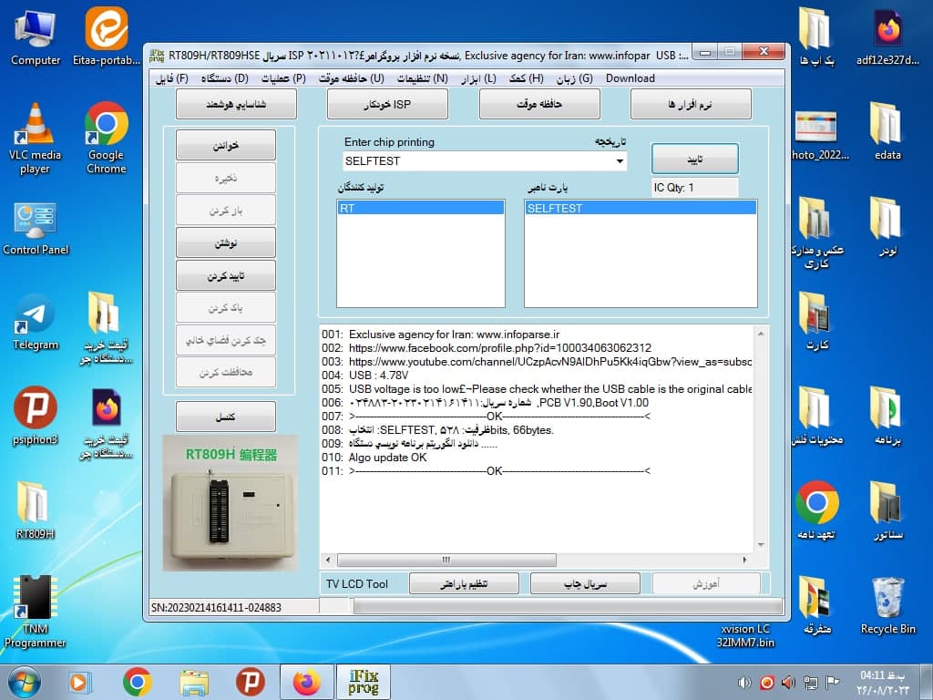Click the log horizontal scrollbar thumb
The image size is (933, 700).
coord(446,561)
